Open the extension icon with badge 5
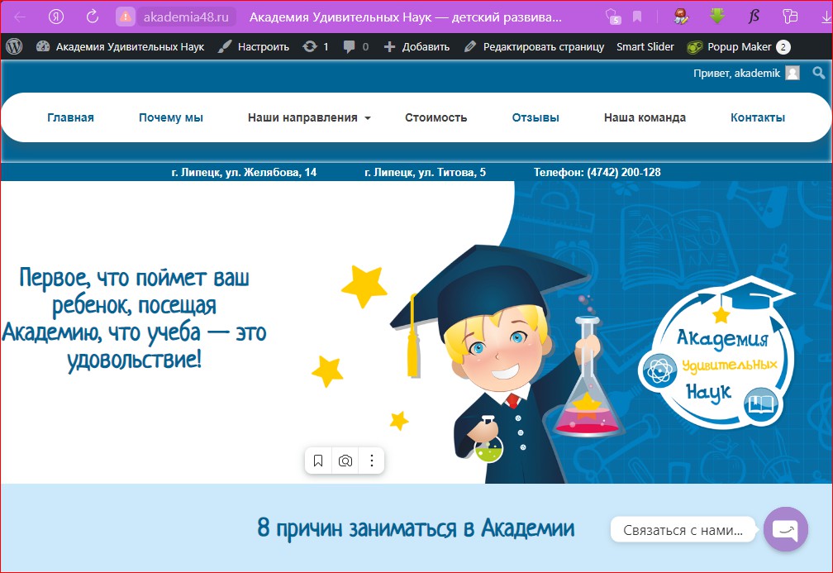The width and height of the screenshot is (833, 573). pos(613,17)
